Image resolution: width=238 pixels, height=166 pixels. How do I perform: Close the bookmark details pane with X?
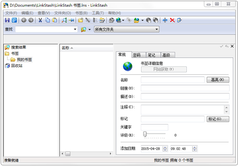232,46
